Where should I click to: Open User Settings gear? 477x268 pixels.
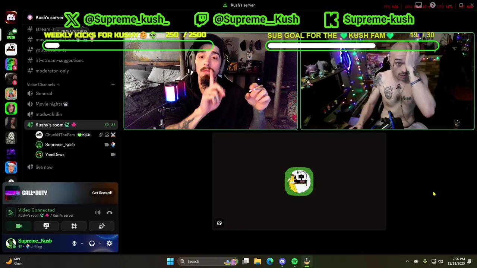(x=110, y=243)
